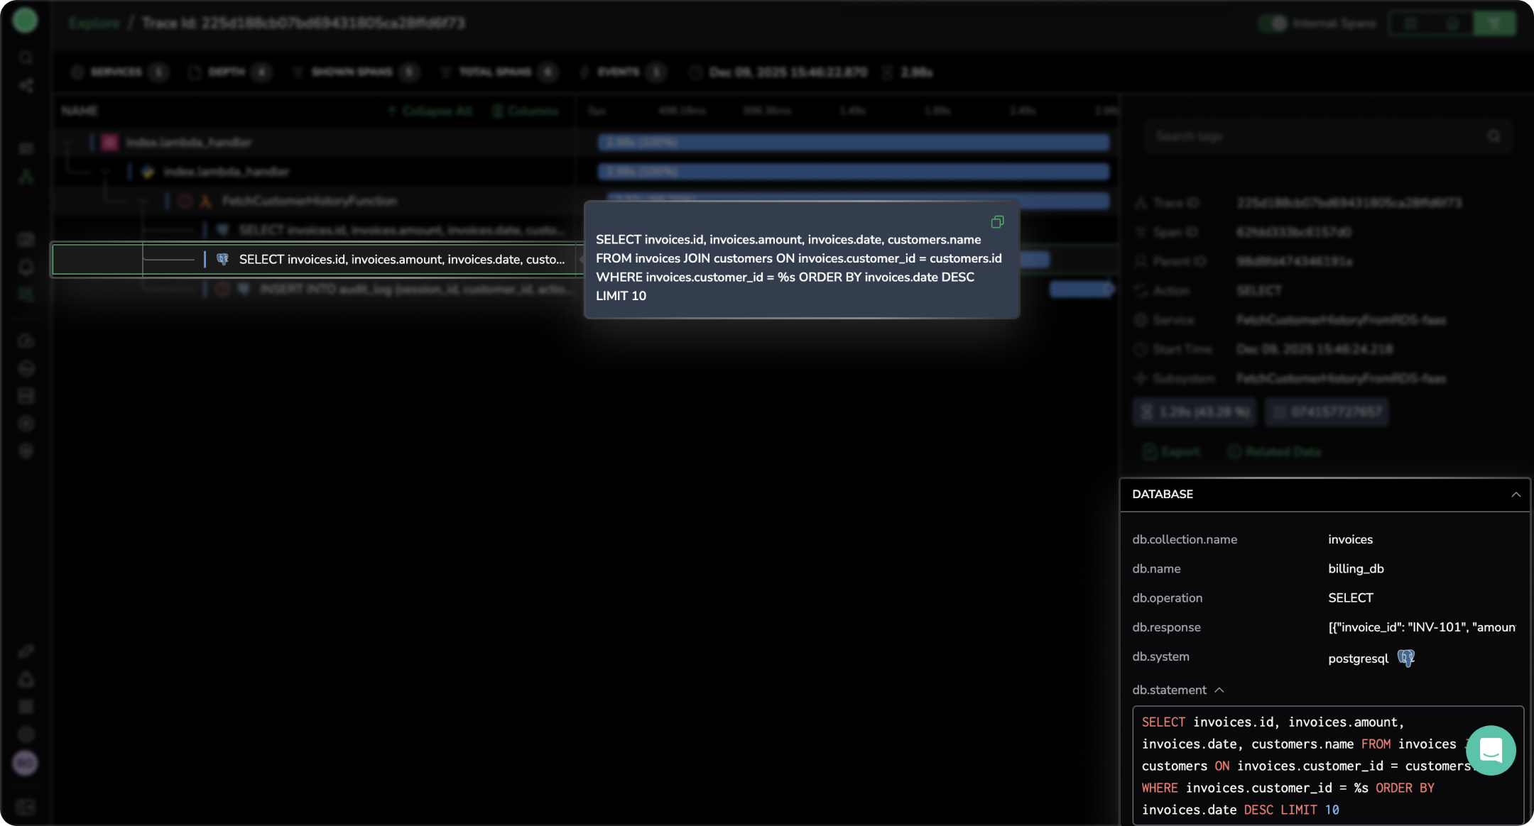The width and height of the screenshot is (1534, 826).
Task: Collapse the db.statement field
Action: pyautogui.click(x=1219, y=690)
